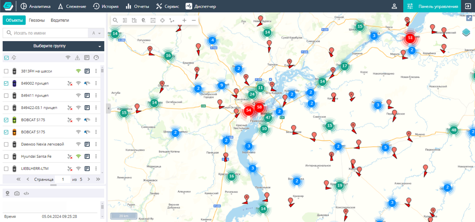Toggle checkbox for Daewoo Nexia легковой

tap(6, 144)
